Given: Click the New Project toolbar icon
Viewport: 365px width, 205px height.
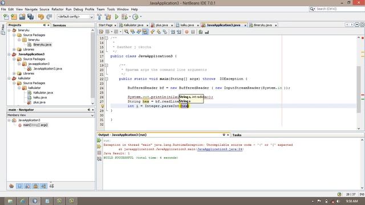Looking at the screenshot, I should 14,17.
